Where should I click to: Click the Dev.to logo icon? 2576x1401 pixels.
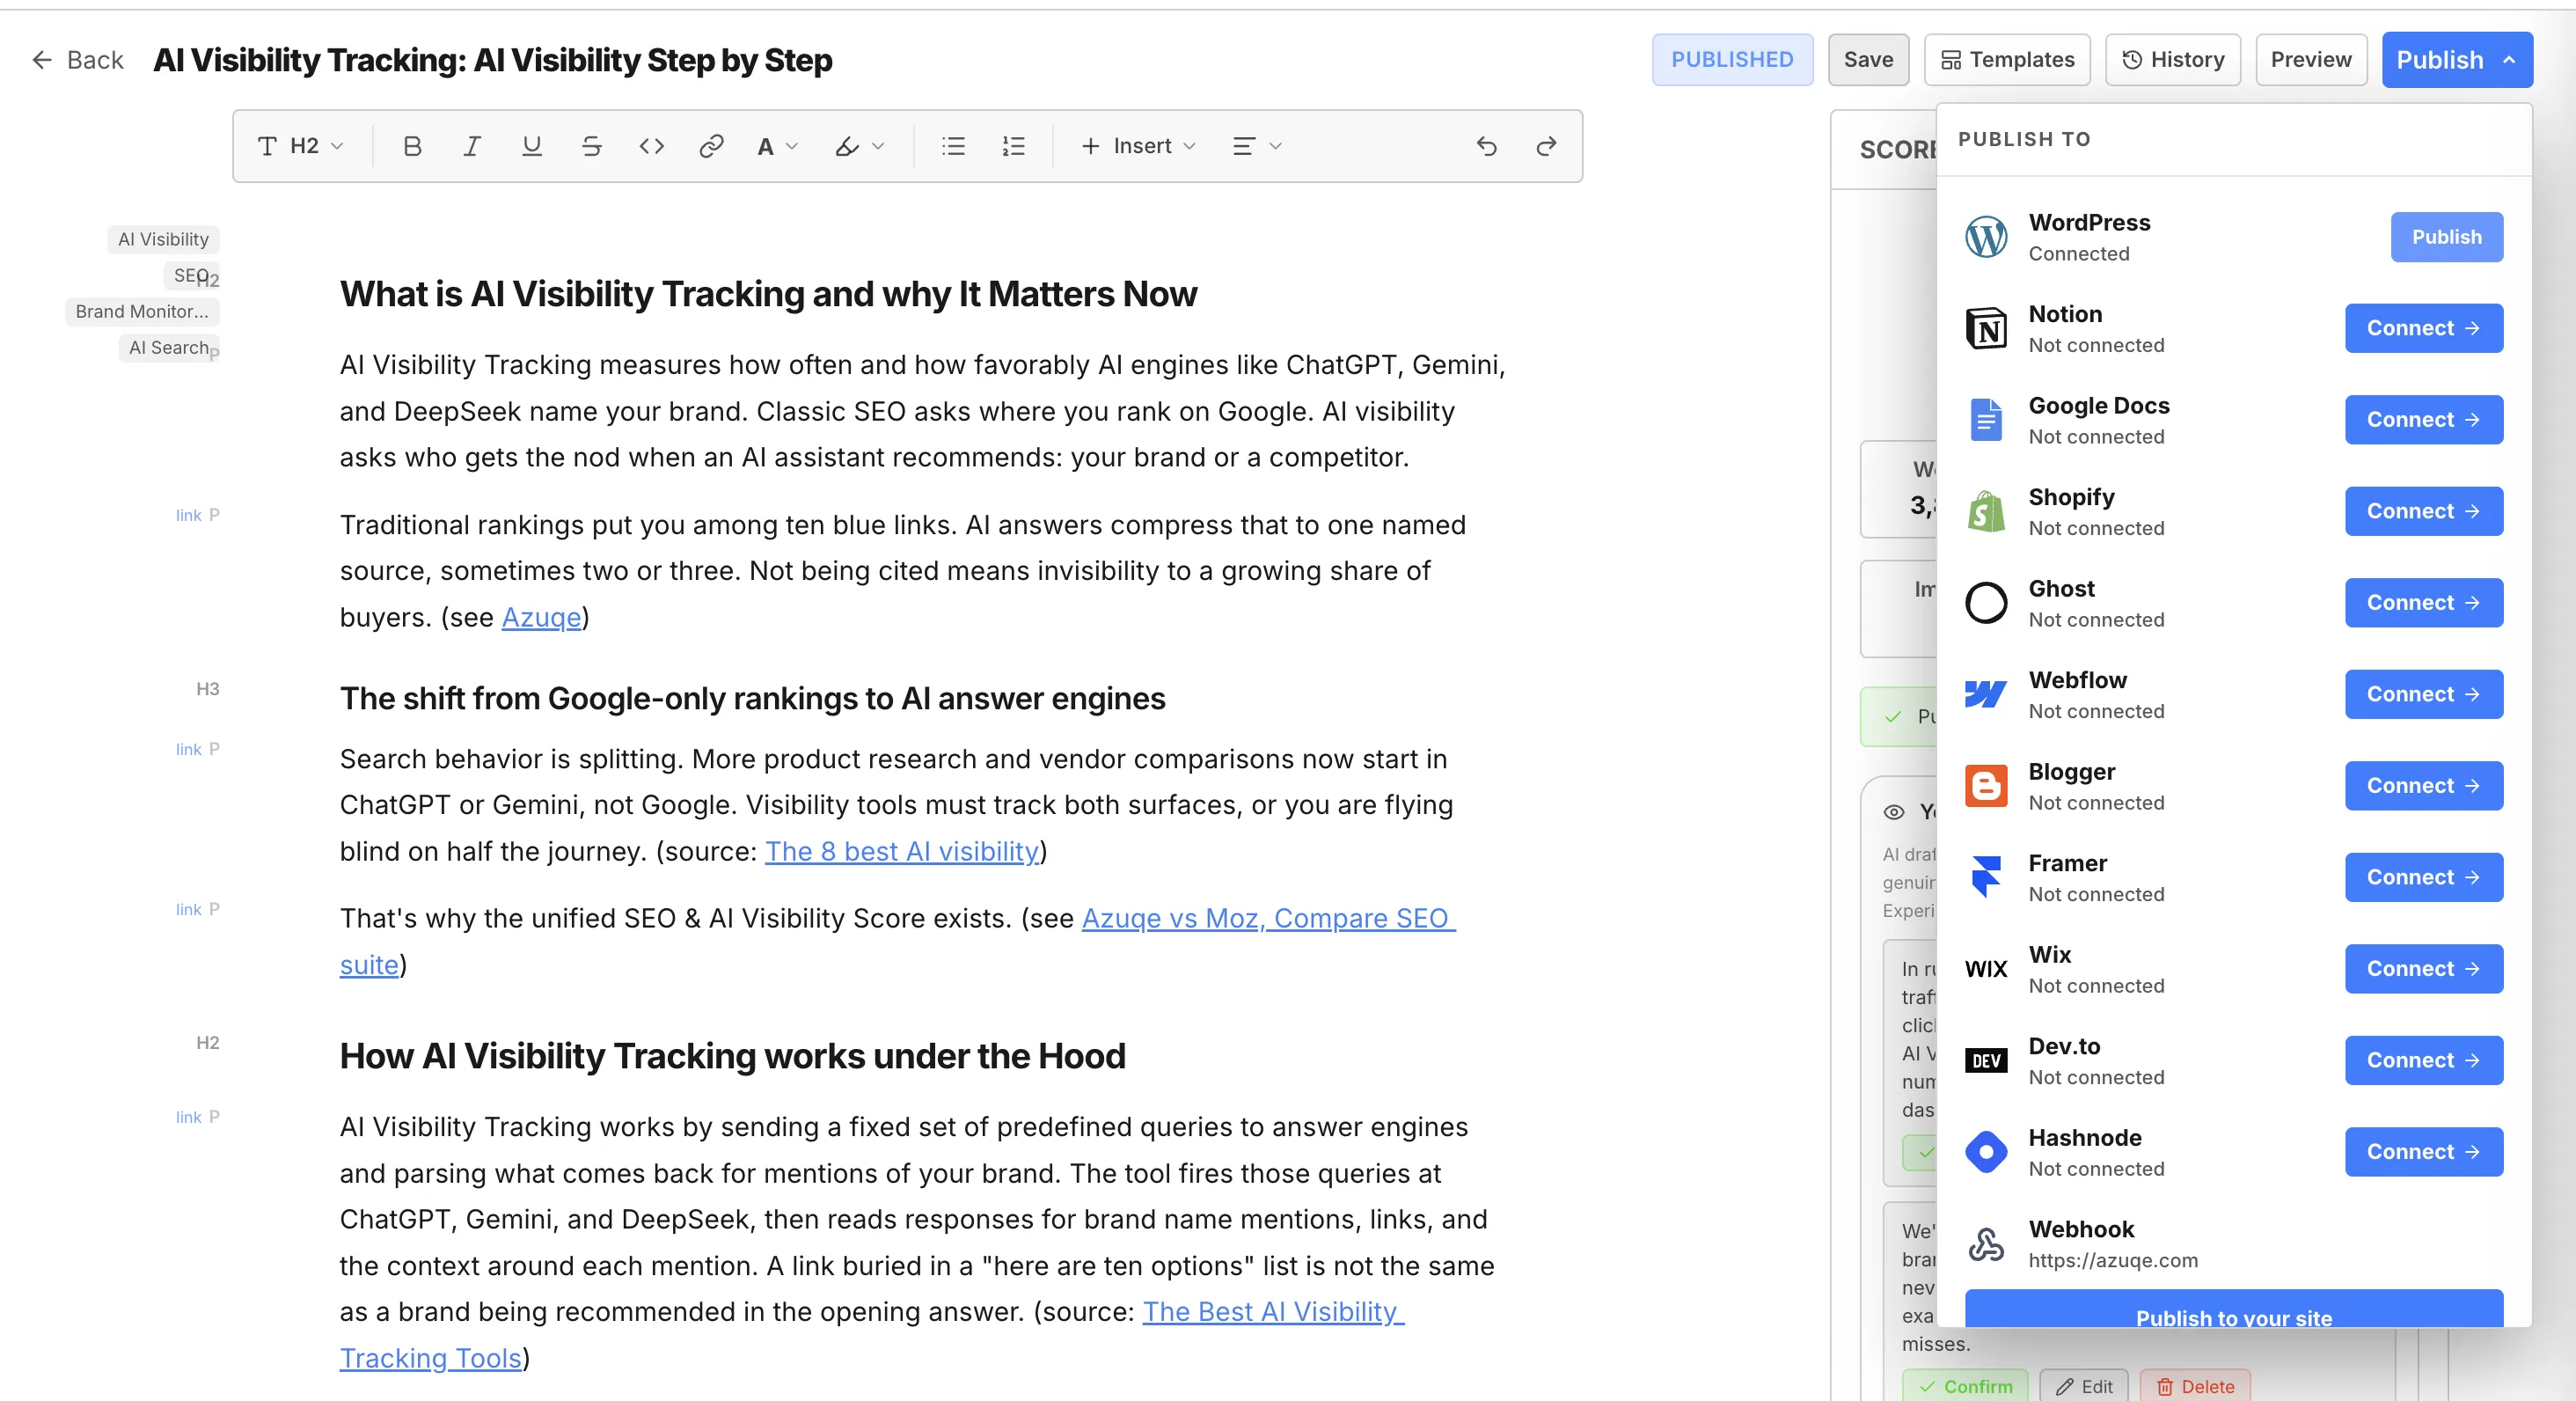click(1986, 1060)
